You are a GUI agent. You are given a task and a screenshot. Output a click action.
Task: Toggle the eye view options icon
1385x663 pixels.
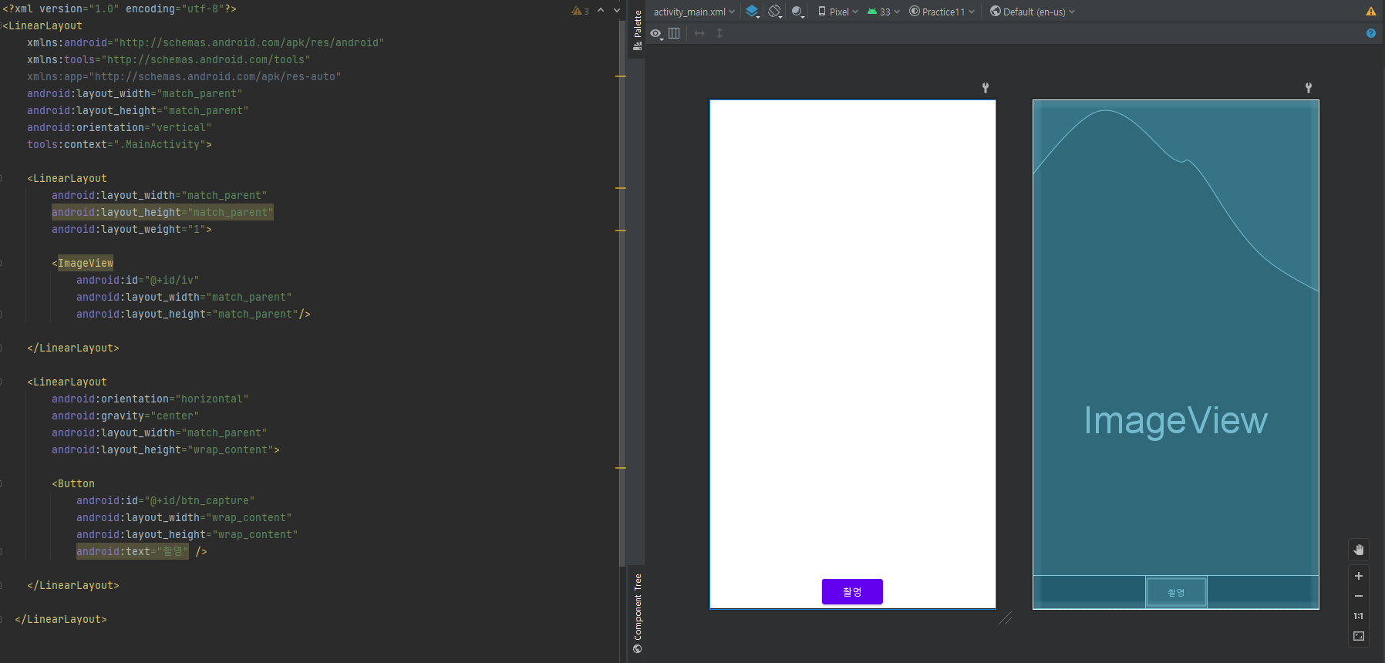tap(656, 33)
